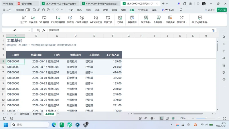Open Microsoft Edge from taskbar
Viewport: 229px width, 129px height.
pos(54,125)
